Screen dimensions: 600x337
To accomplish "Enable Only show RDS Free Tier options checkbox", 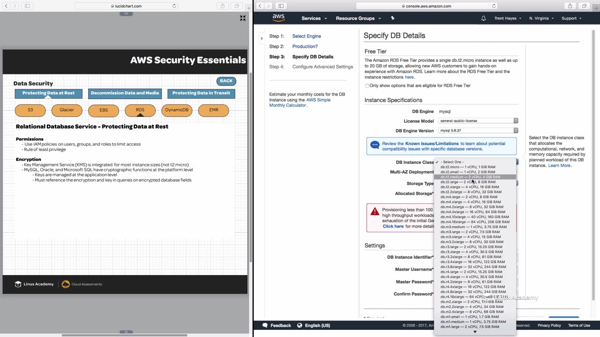I will click(x=367, y=86).
